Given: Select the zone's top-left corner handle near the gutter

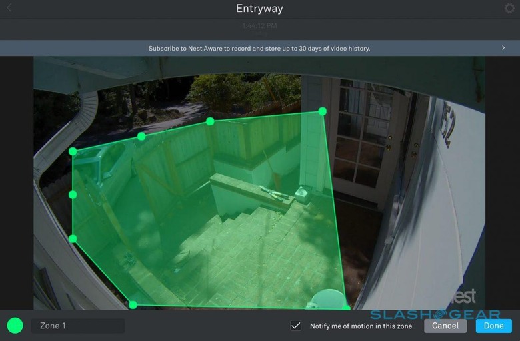Looking at the screenshot, I should pyautogui.click(x=73, y=151).
